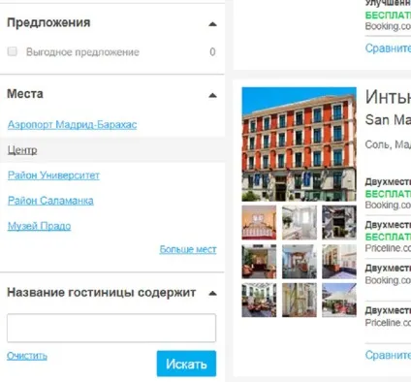Open the middle center thumbnail

coord(300,262)
